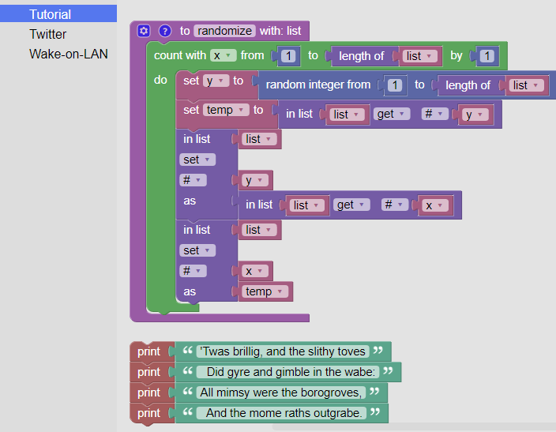
Task: Open list dropdown in random integer length of
Action: 526,85
